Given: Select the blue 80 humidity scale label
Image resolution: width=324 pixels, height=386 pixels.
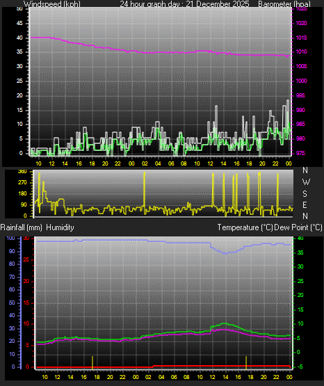Looking at the screenshot, I should pos(12,264).
